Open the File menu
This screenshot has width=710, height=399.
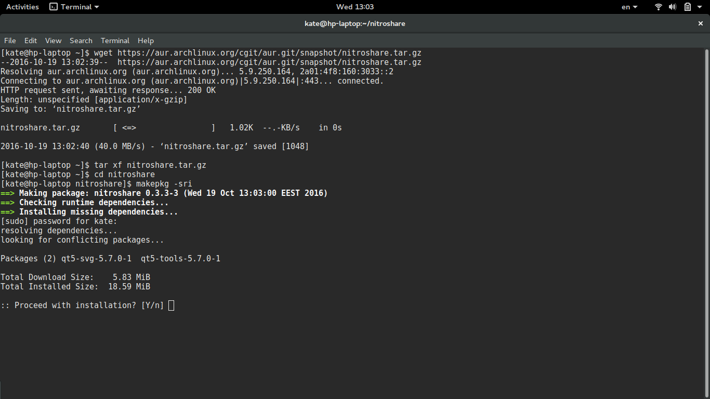[x=10, y=41]
